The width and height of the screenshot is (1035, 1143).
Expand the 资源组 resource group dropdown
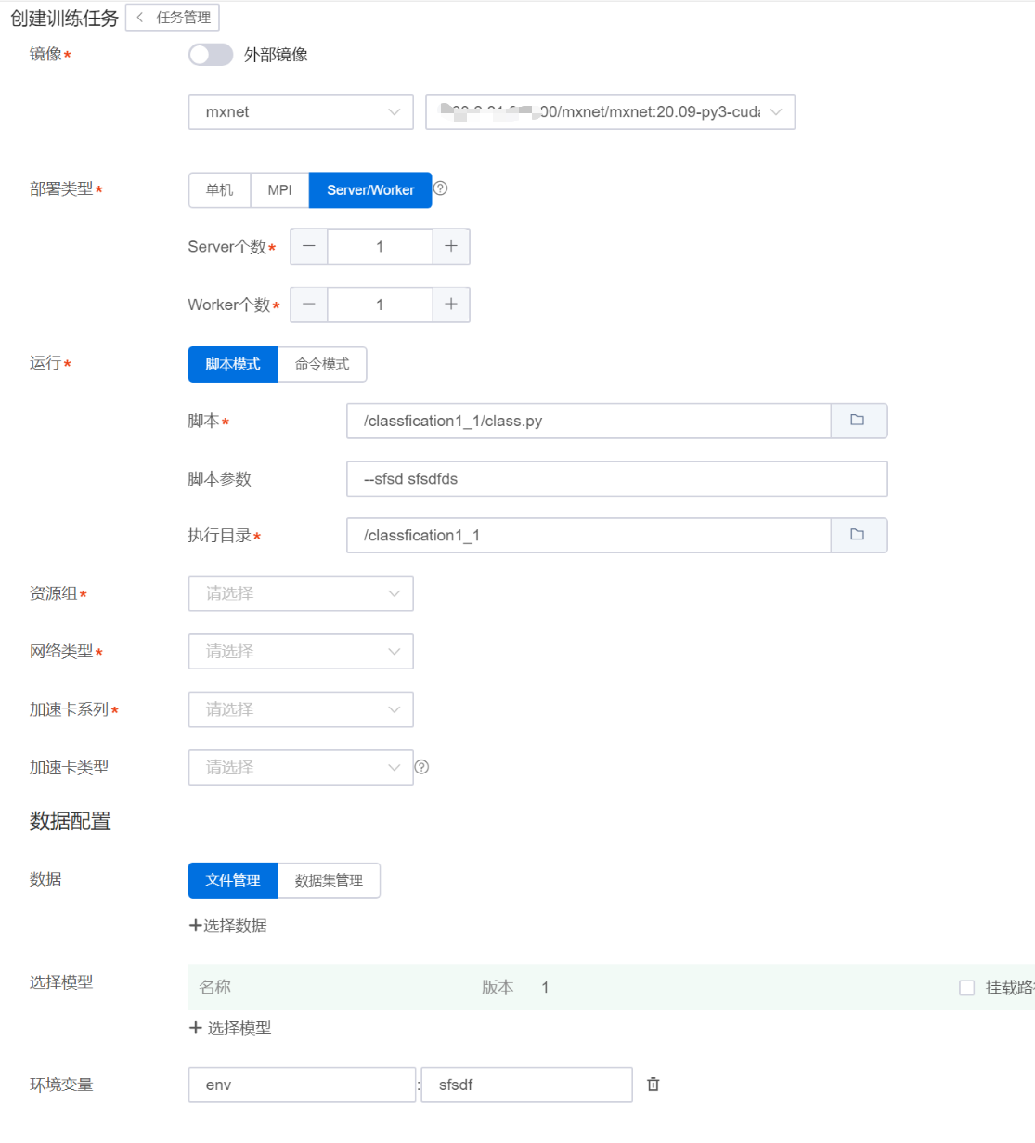(x=301, y=593)
